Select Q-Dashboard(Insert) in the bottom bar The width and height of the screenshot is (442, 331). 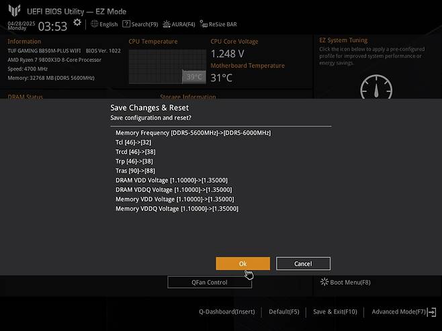(x=226, y=312)
